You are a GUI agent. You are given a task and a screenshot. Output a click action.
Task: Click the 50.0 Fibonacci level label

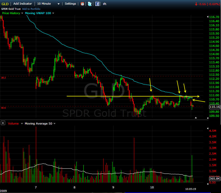[x=3, y=108]
